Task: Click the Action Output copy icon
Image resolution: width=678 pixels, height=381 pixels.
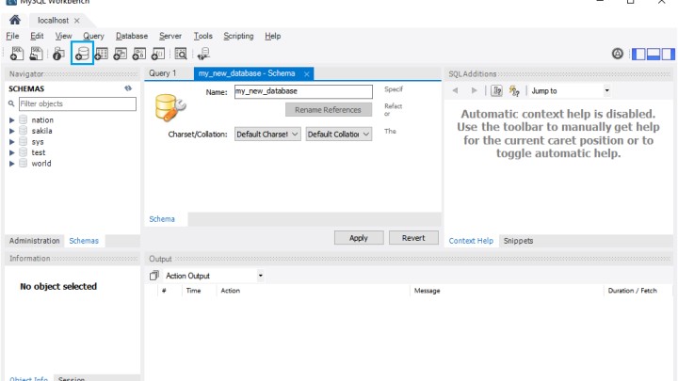Action: click(x=153, y=276)
